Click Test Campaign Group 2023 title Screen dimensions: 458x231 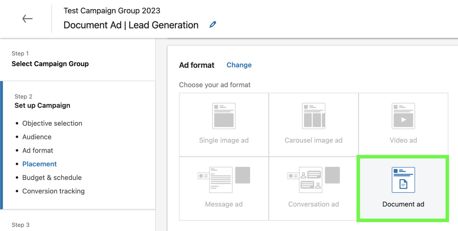112,10
